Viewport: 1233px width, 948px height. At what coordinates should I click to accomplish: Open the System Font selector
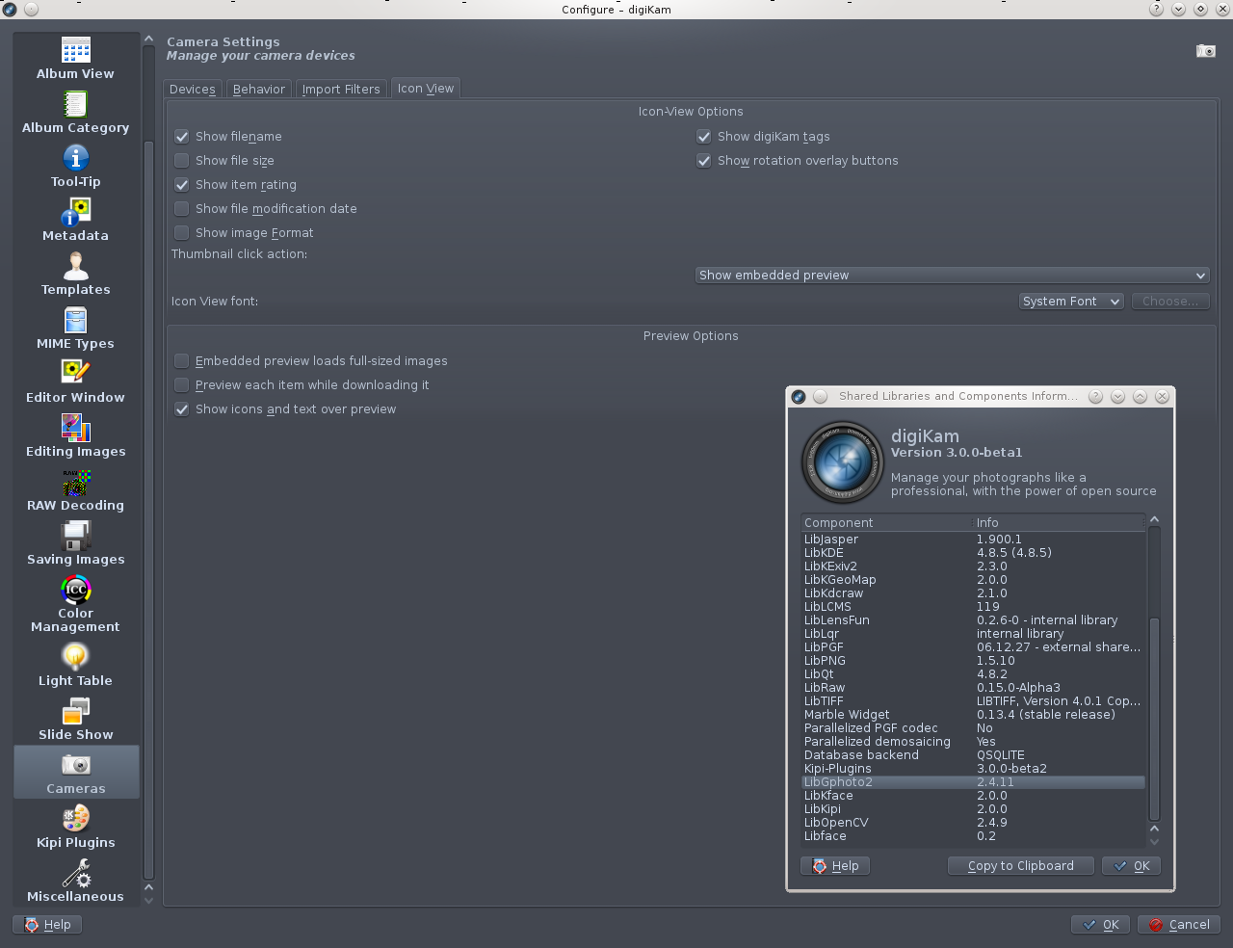click(1070, 301)
